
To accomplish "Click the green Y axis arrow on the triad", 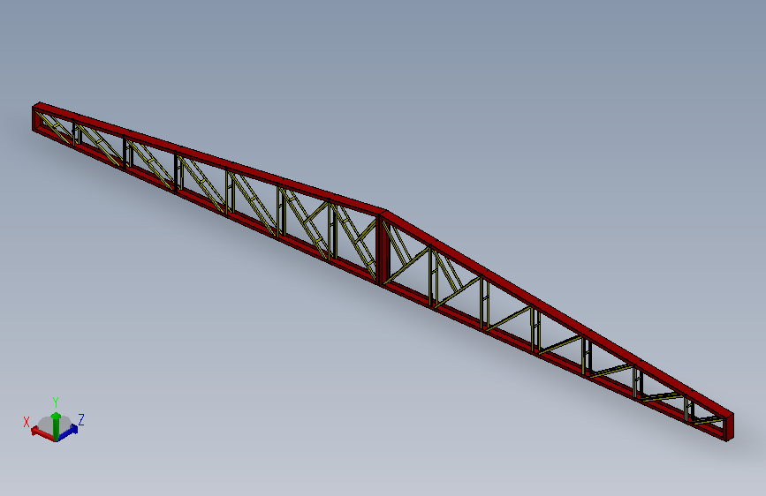I will coord(56,425).
